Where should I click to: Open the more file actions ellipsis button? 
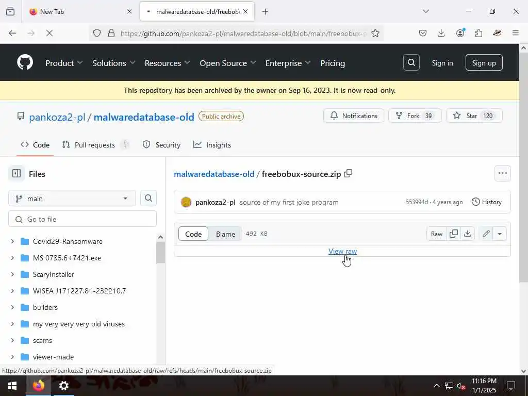click(x=502, y=173)
